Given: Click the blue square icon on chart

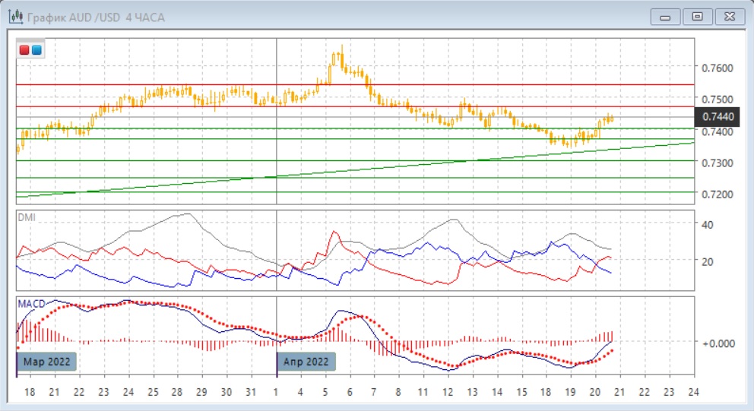Looking at the screenshot, I should tap(36, 50).
